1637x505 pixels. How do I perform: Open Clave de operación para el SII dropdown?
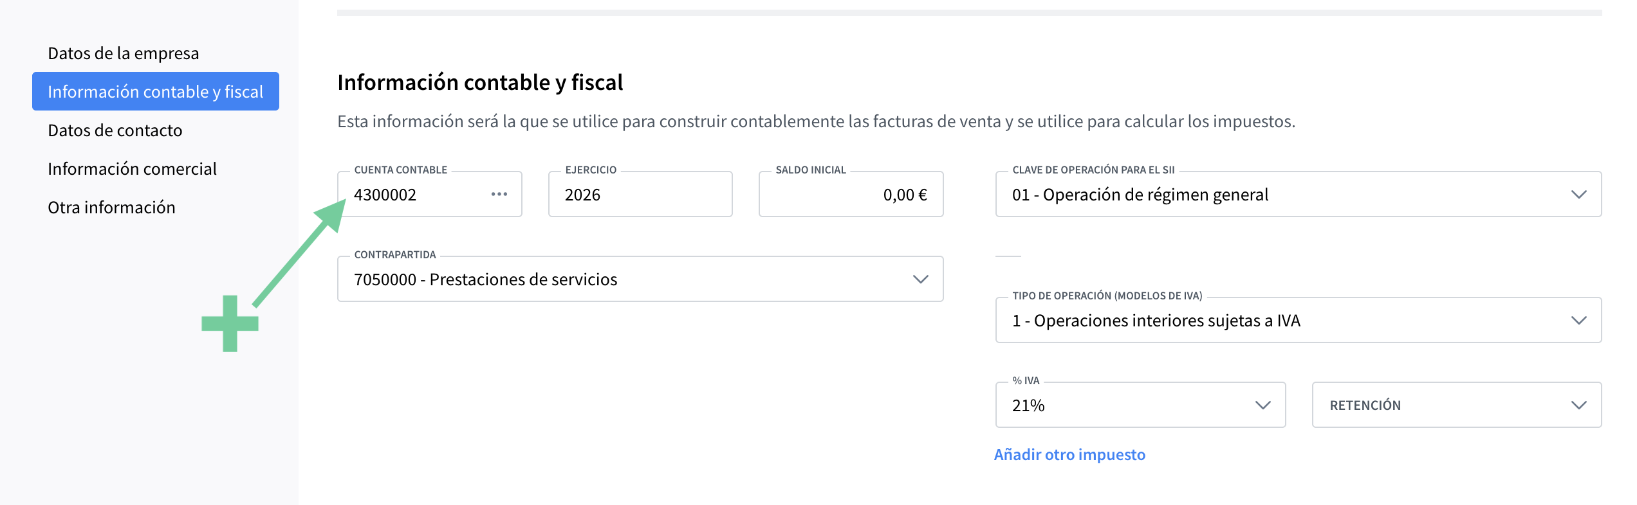(1299, 194)
